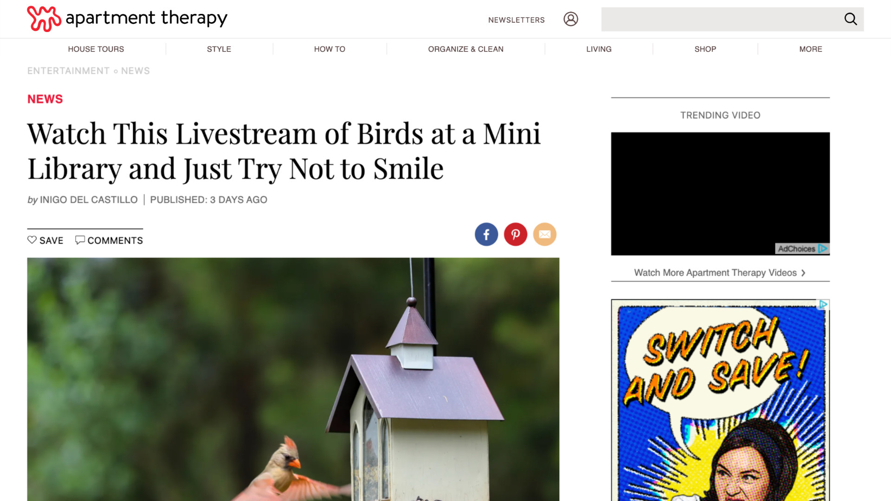Select Organize & Clean menu item

click(465, 49)
